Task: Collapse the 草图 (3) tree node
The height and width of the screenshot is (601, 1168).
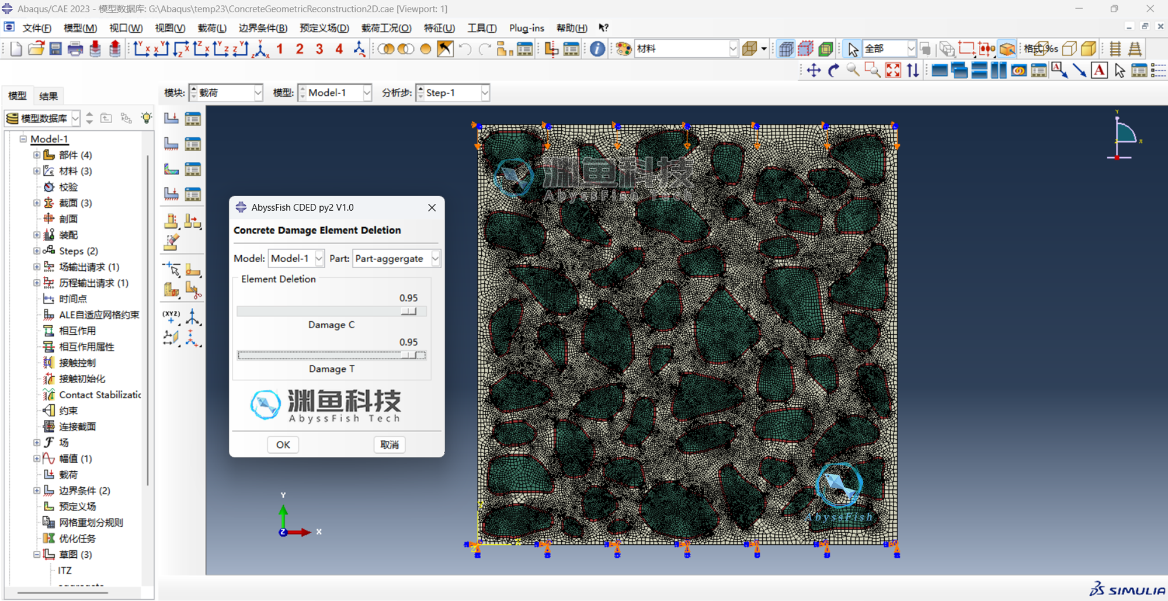Action: pos(37,554)
